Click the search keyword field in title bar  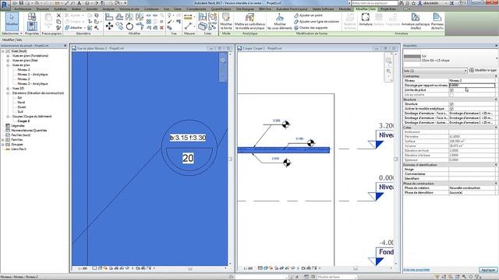[374, 3]
